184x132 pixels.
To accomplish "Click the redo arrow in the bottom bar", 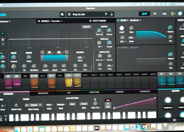I will click(179, 120).
